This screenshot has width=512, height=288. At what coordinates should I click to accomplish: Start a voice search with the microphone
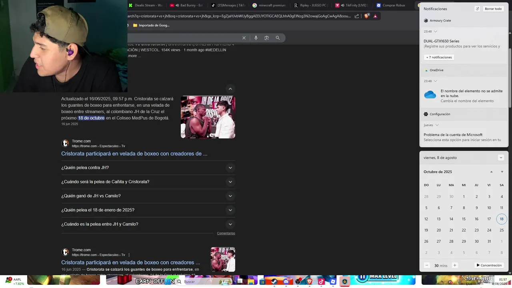[256, 38]
